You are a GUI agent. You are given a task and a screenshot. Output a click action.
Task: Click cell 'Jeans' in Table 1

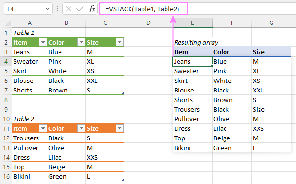(30, 52)
